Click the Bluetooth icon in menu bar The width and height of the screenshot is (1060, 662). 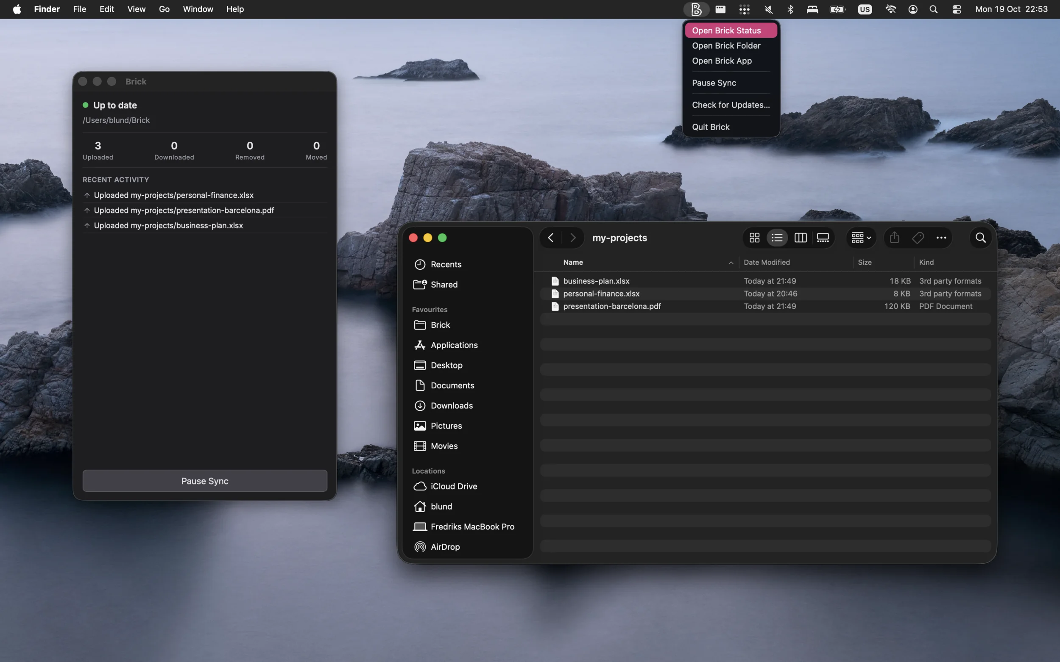tap(790, 9)
